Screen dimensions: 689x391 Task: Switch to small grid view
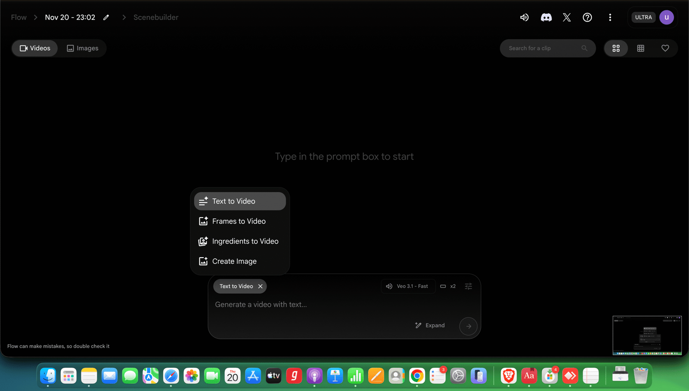click(640, 48)
